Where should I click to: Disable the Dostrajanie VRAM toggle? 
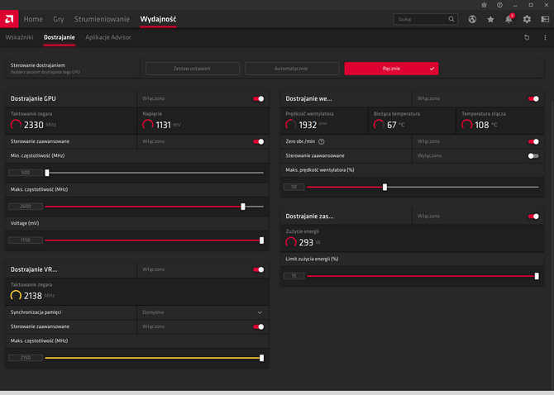(x=259, y=269)
